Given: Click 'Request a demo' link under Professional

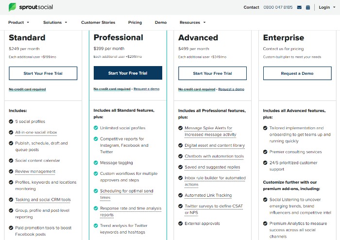Looking at the screenshot, I should [146, 89].
